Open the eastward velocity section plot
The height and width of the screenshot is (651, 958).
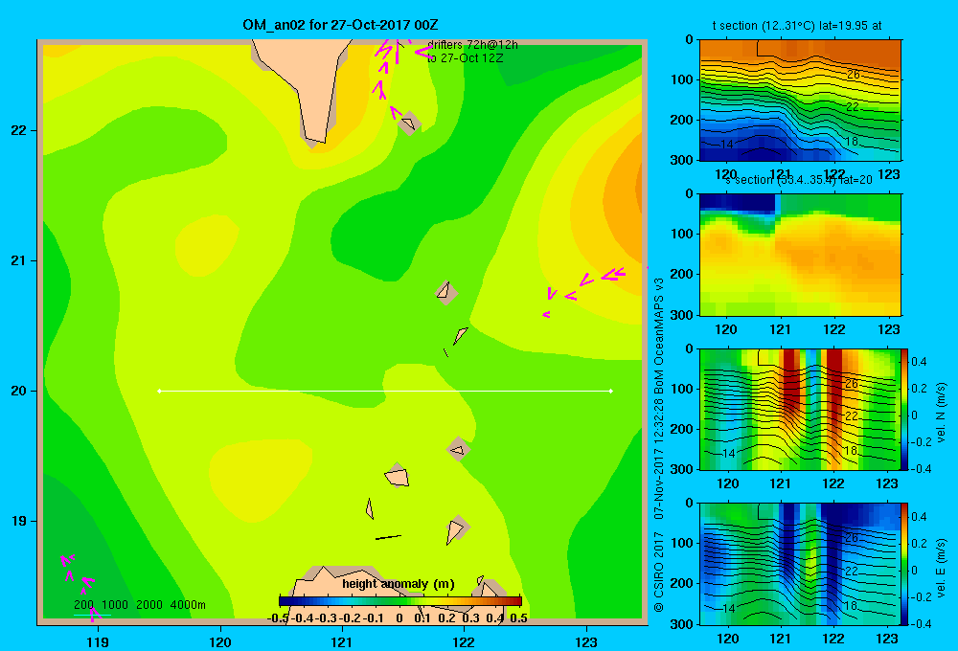800,564
